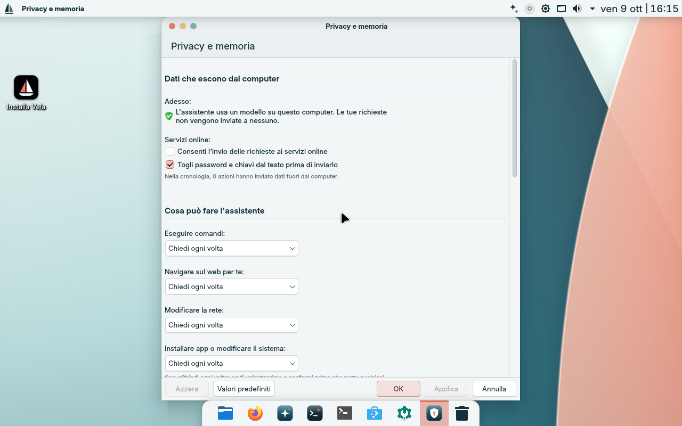Click the Privacy shield icon in dock
Screen dimensions: 682x426
(434, 413)
